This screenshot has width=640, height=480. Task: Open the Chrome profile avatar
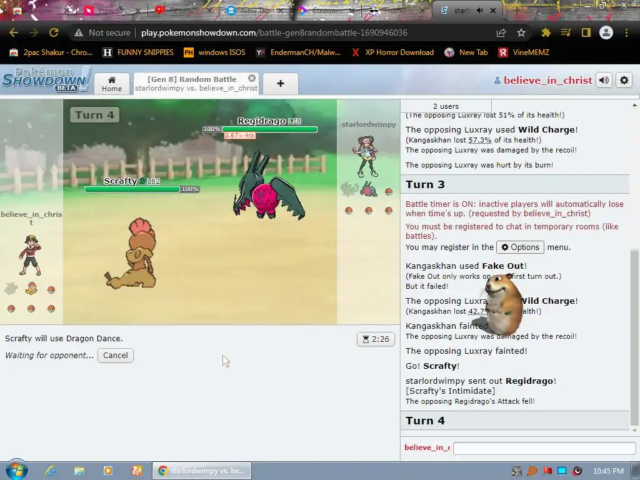click(x=606, y=32)
